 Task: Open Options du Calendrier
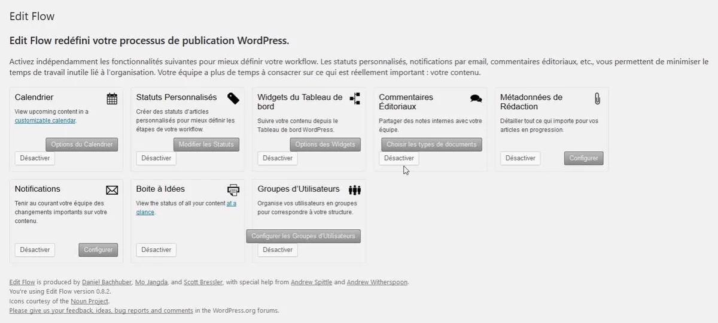tap(82, 144)
